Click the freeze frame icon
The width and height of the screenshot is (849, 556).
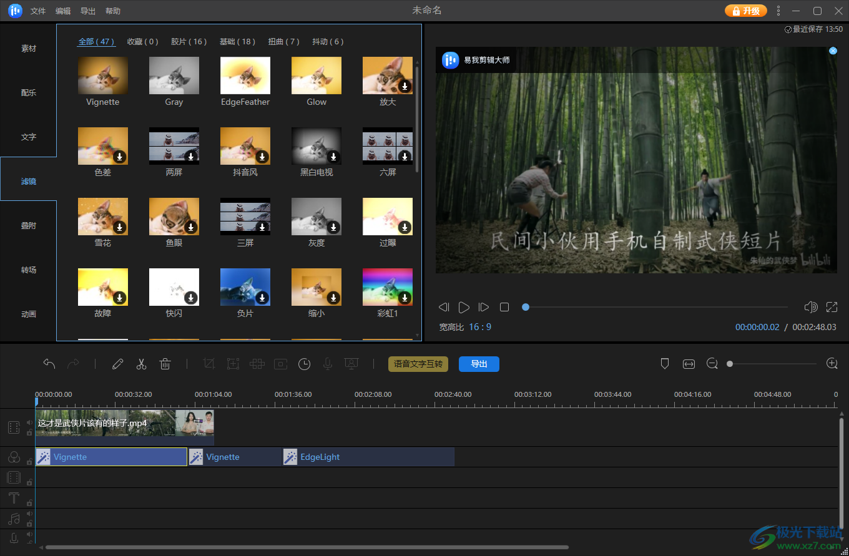280,364
